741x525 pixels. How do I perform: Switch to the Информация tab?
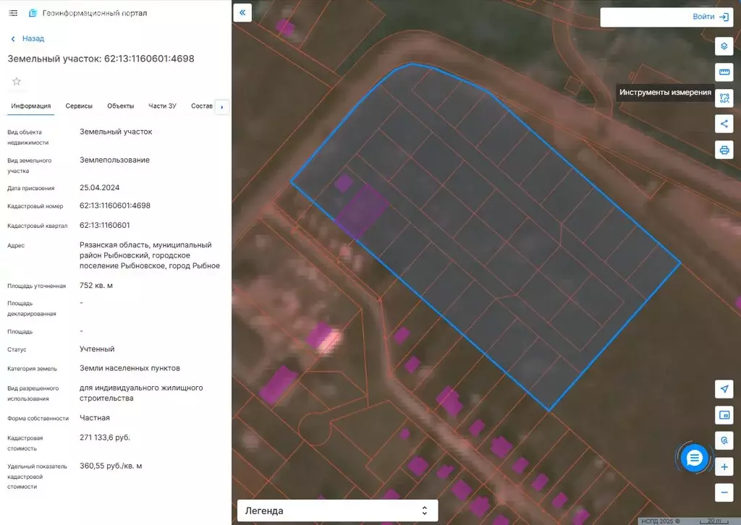(x=31, y=106)
